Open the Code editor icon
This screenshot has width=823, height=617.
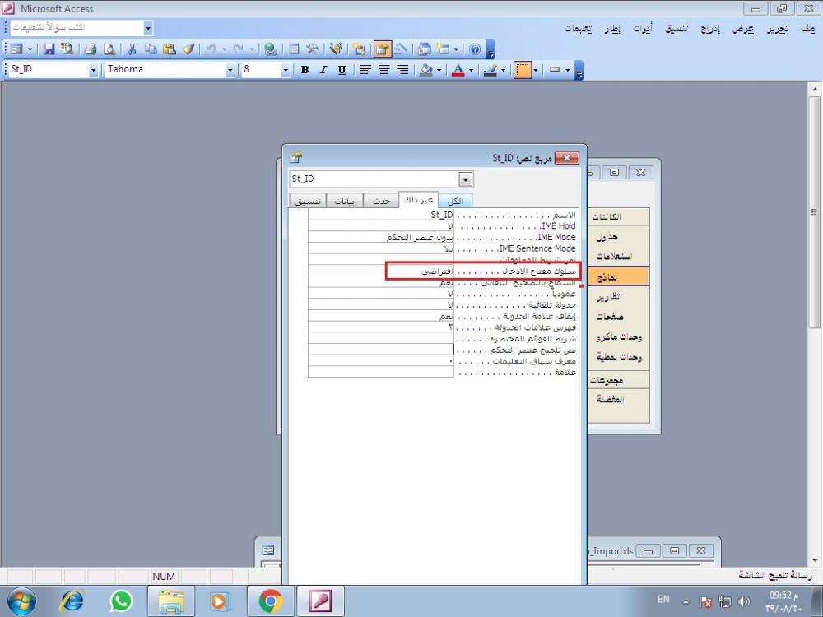click(360, 49)
